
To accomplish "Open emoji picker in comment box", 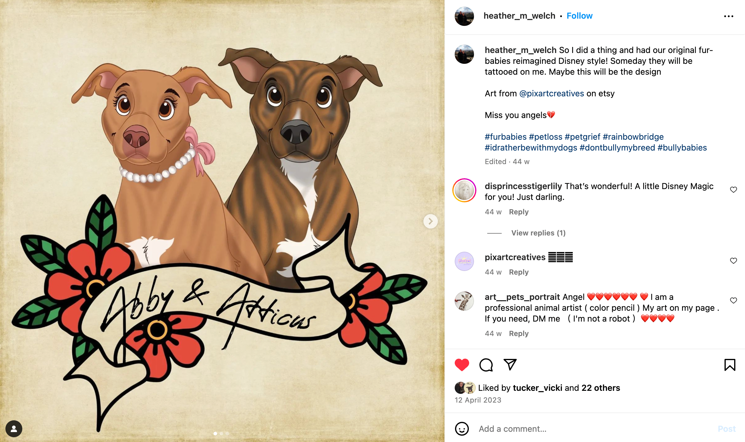I will 462,429.
